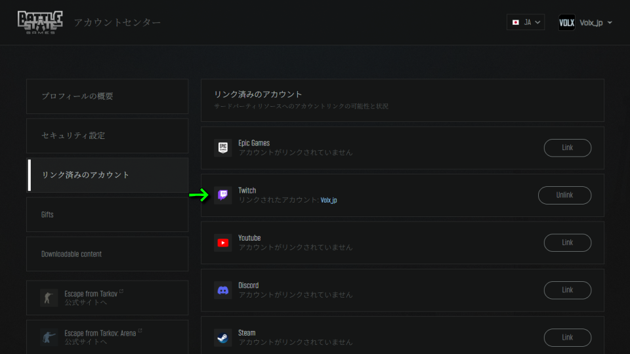Link the Discord account
The image size is (630, 354).
[x=567, y=290]
